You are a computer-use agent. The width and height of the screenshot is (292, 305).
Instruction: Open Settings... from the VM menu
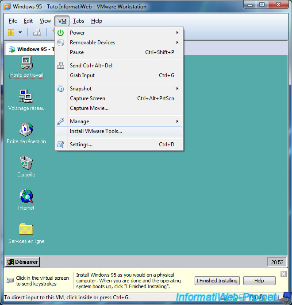[x=119, y=145]
